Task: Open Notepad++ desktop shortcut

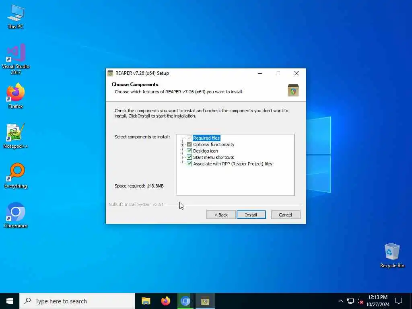Action: coord(16,136)
